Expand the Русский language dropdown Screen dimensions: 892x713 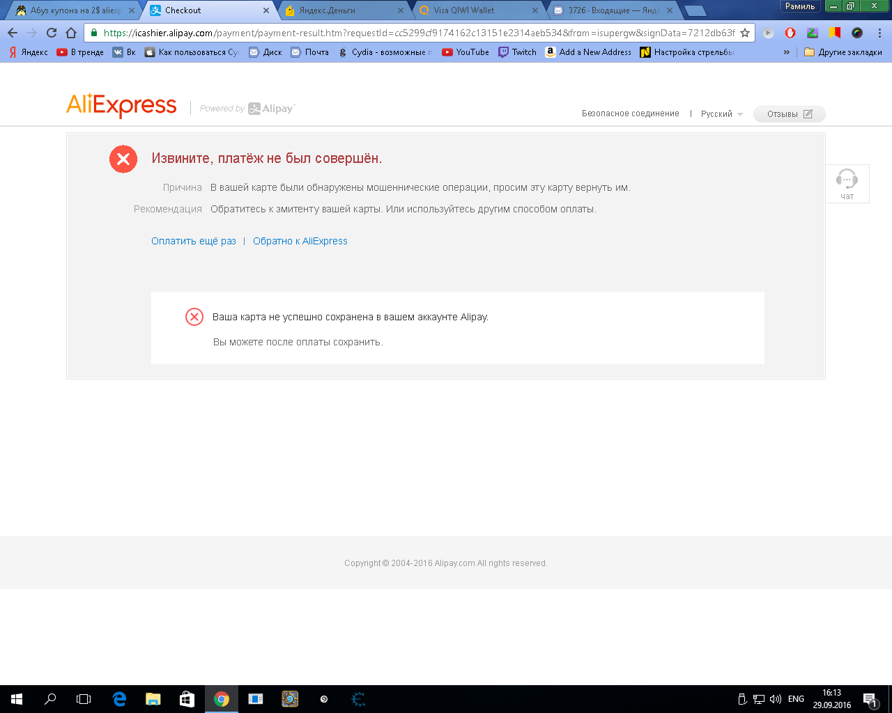point(722,114)
